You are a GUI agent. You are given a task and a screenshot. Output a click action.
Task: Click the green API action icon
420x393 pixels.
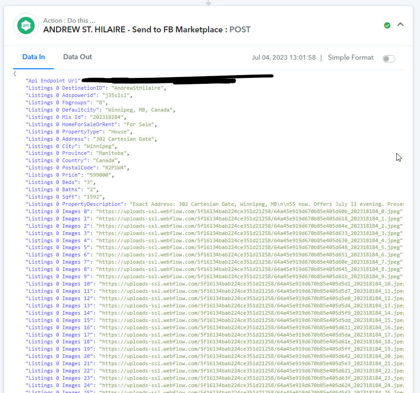26,26
